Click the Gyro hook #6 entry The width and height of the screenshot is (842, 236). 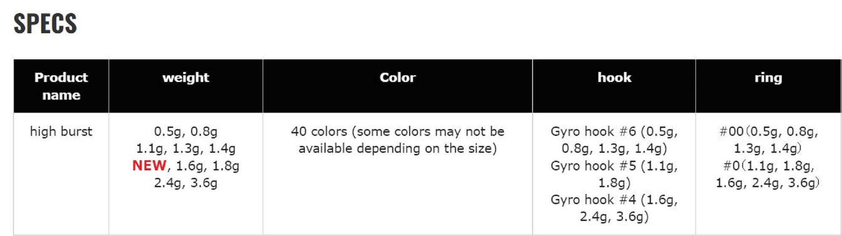[614, 140]
